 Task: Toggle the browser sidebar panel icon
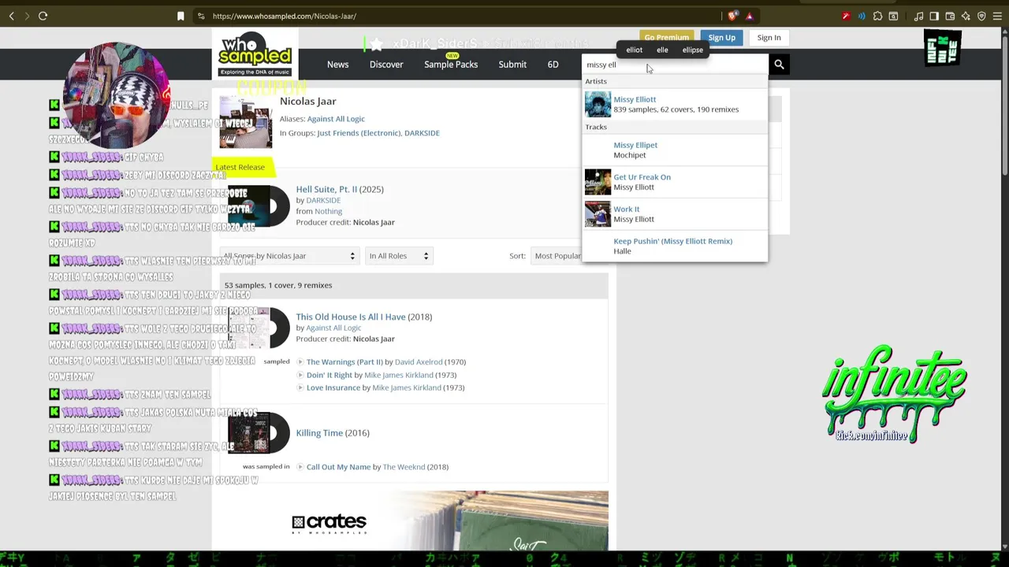(934, 16)
